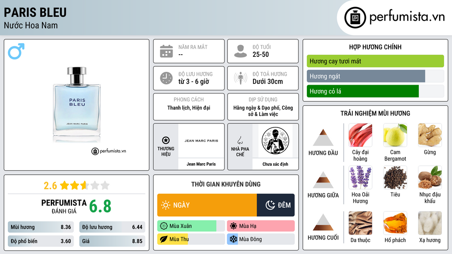Select the Hoa Oải Hương lavender image
The image size is (452, 254).
tap(360, 177)
